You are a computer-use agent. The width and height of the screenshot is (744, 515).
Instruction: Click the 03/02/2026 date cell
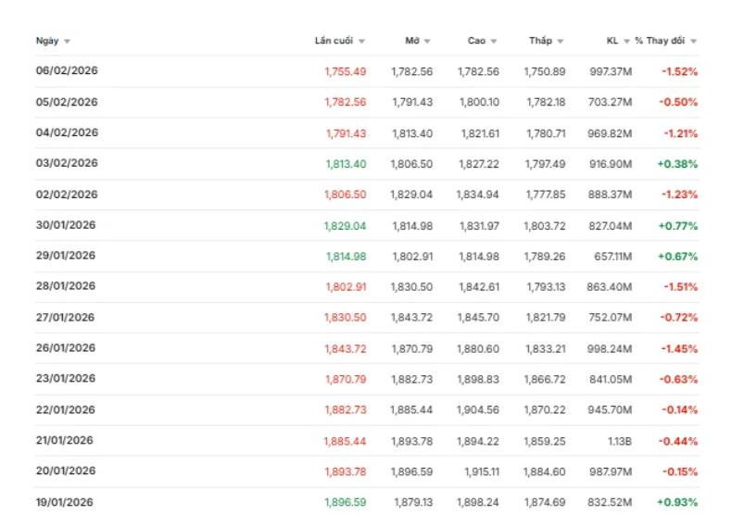(67, 163)
